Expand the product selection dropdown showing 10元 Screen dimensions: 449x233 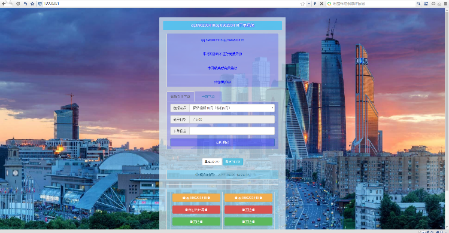(x=232, y=108)
